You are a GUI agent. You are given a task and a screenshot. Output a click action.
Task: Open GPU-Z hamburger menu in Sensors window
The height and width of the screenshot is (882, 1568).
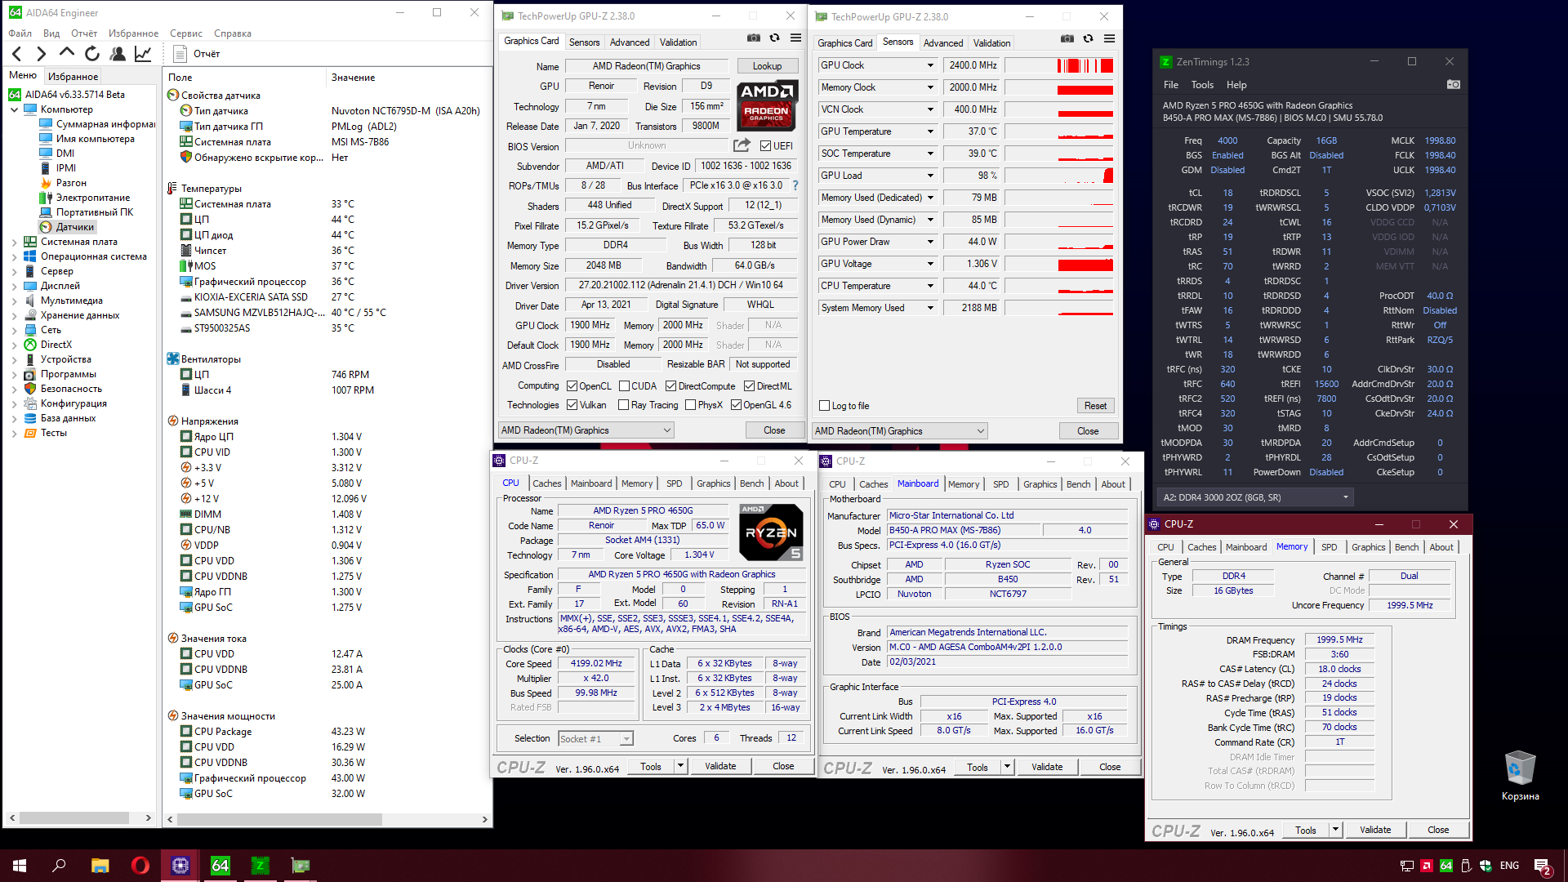pyautogui.click(x=1109, y=38)
